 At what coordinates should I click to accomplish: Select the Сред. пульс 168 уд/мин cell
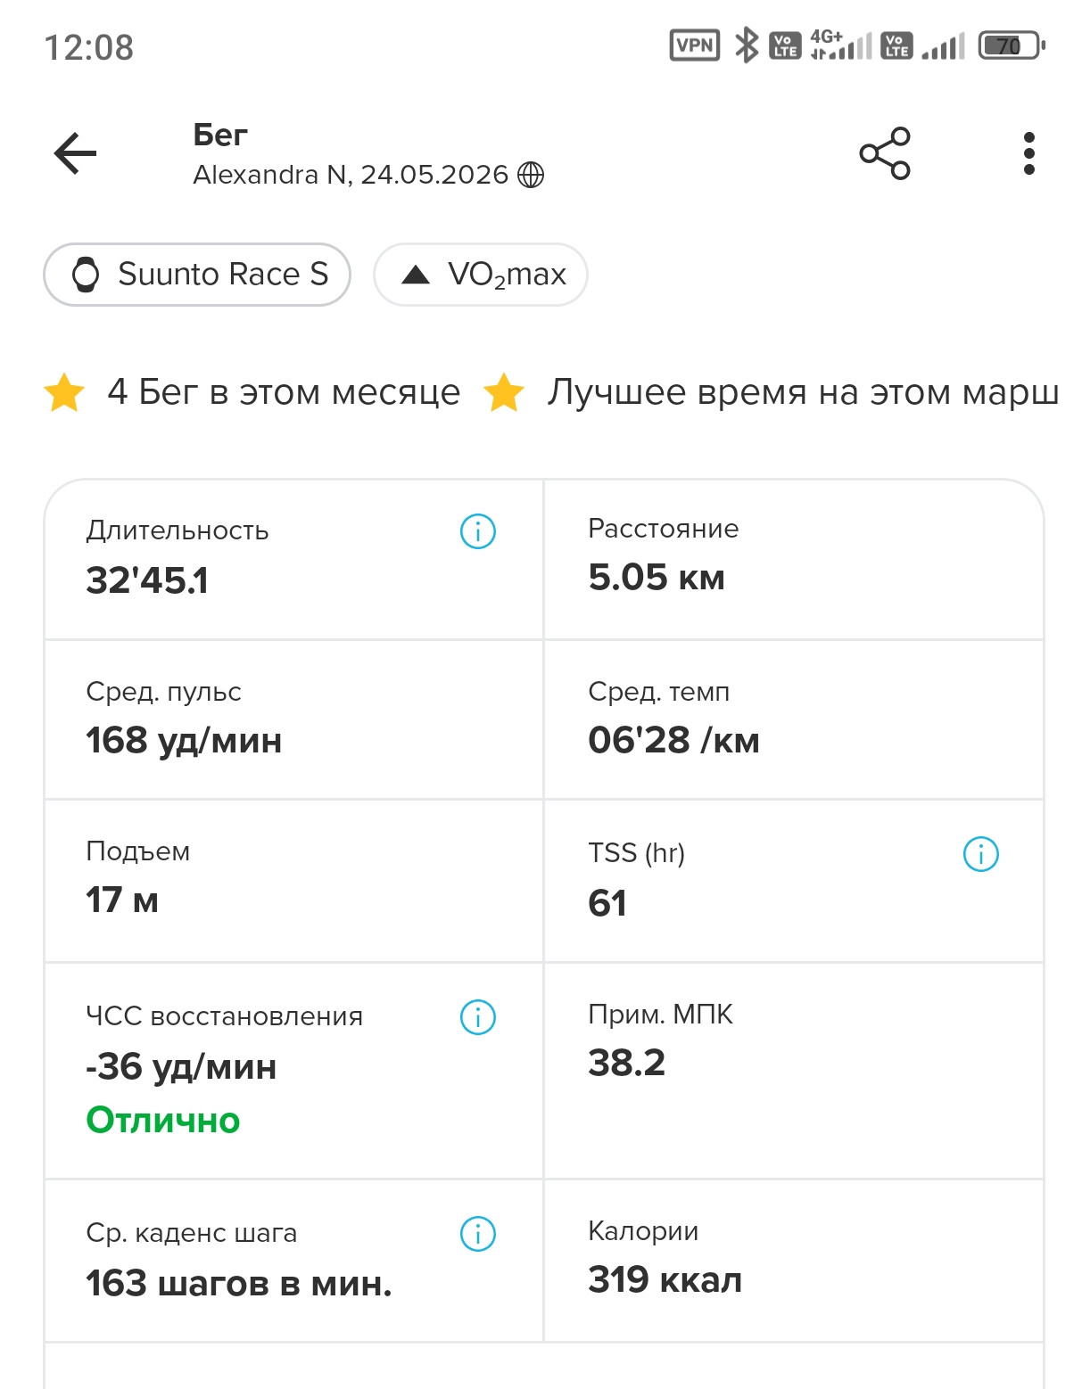[x=293, y=719]
